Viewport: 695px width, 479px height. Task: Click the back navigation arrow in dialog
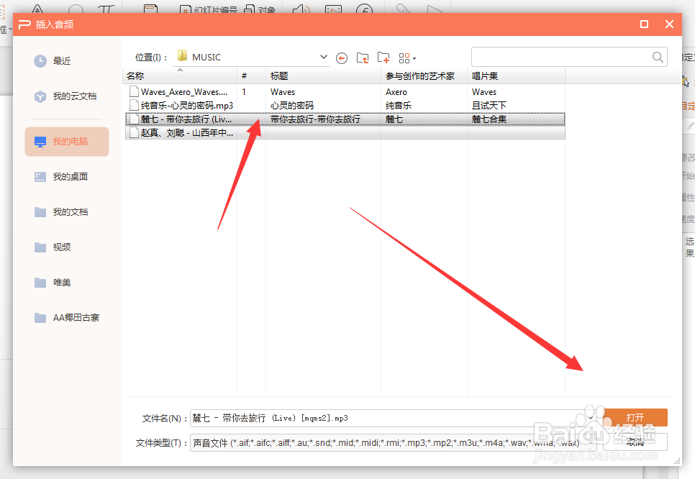[342, 58]
